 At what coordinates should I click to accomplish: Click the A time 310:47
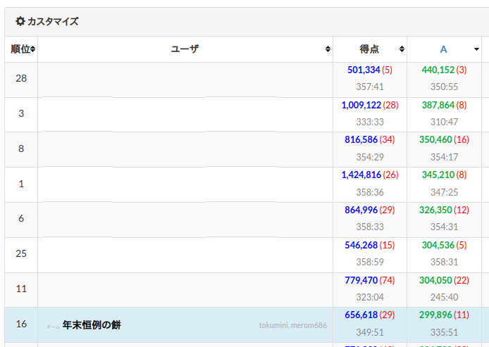coord(444,122)
